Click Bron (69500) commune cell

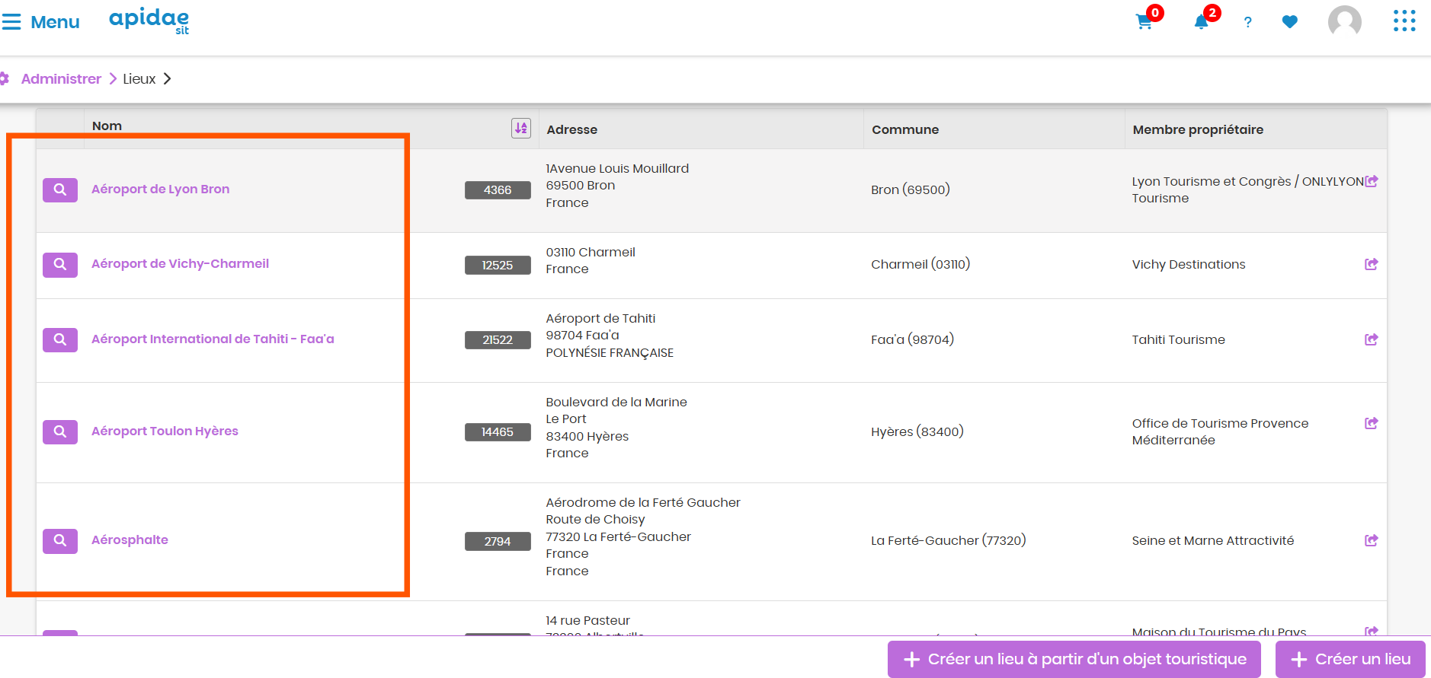point(911,189)
